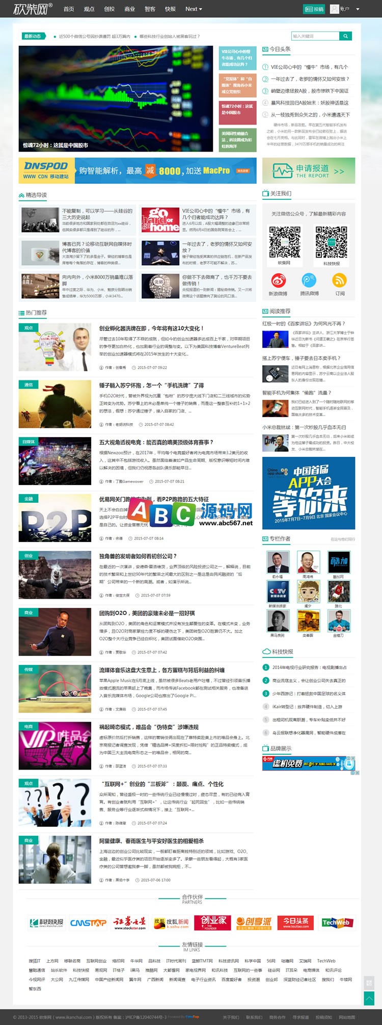Open the 观点 navigation item
The width and height of the screenshot is (382, 1025).
pos(89,9)
